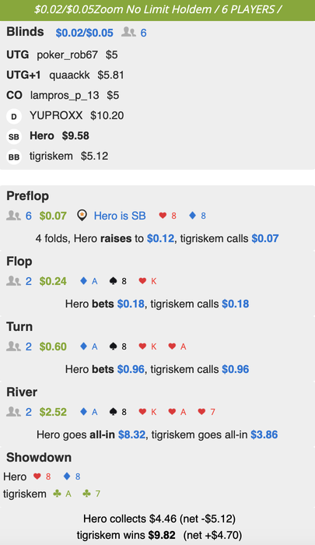Click the turn bet amount $0.96
The image size is (315, 545).
(131, 369)
